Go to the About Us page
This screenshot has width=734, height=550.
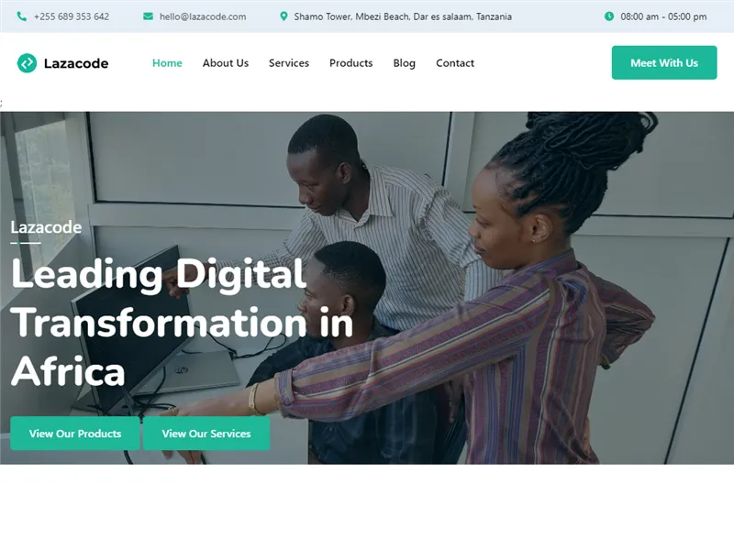(x=226, y=63)
